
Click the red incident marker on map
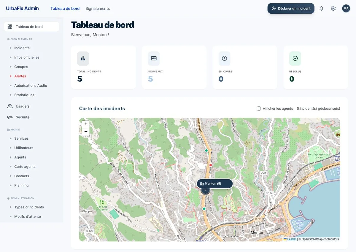click(x=211, y=165)
